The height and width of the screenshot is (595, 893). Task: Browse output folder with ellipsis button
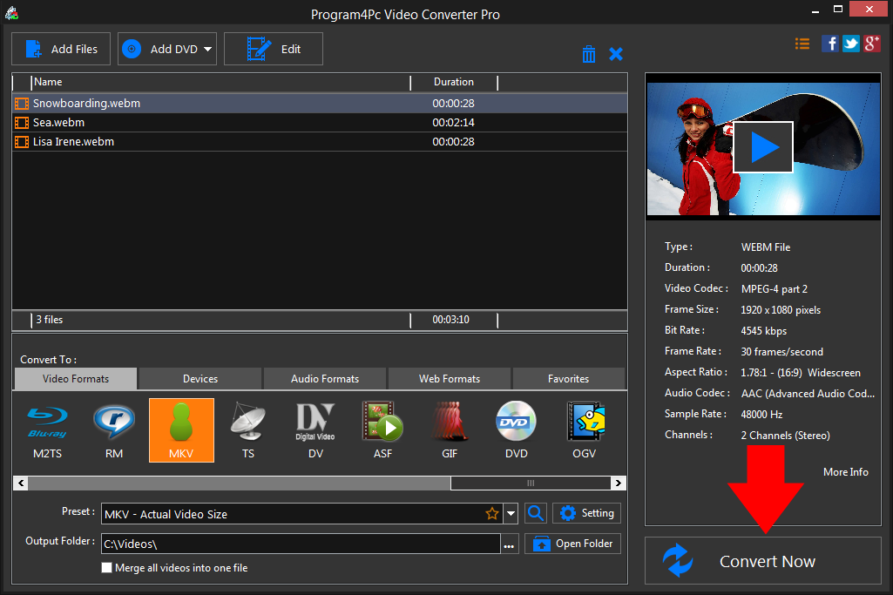tap(510, 543)
